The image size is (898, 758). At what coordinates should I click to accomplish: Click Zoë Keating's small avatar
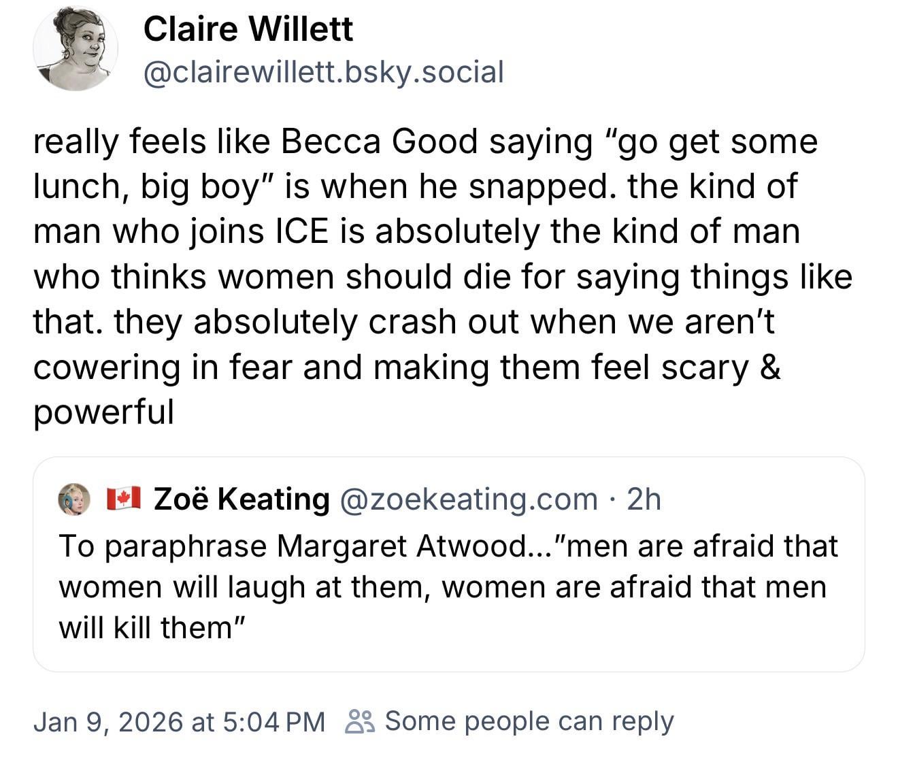(x=74, y=499)
